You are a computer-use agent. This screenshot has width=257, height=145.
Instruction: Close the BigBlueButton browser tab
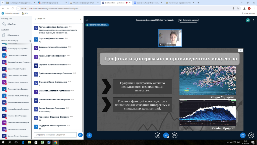[x=130, y=3]
